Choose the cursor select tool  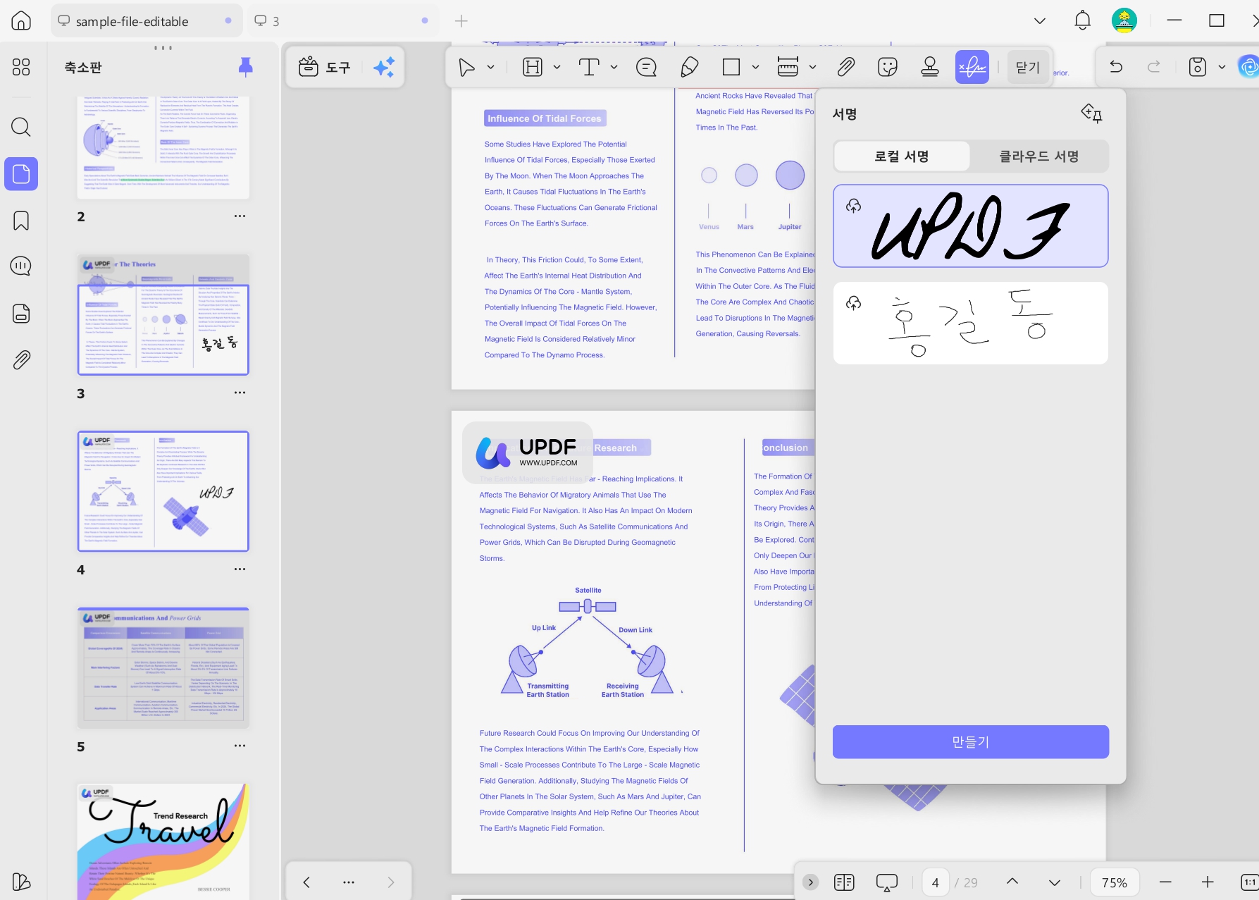click(466, 67)
